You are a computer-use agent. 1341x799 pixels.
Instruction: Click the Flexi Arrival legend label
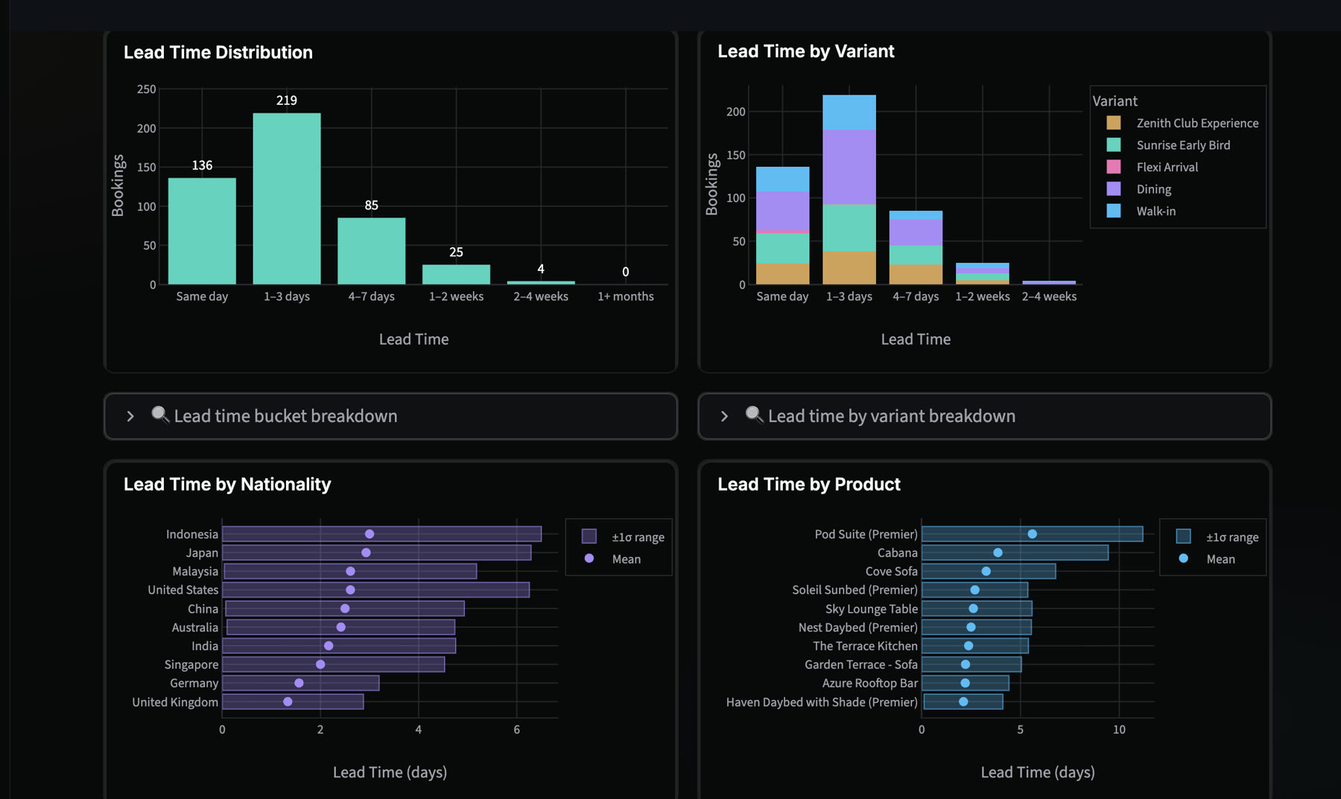coord(1167,167)
